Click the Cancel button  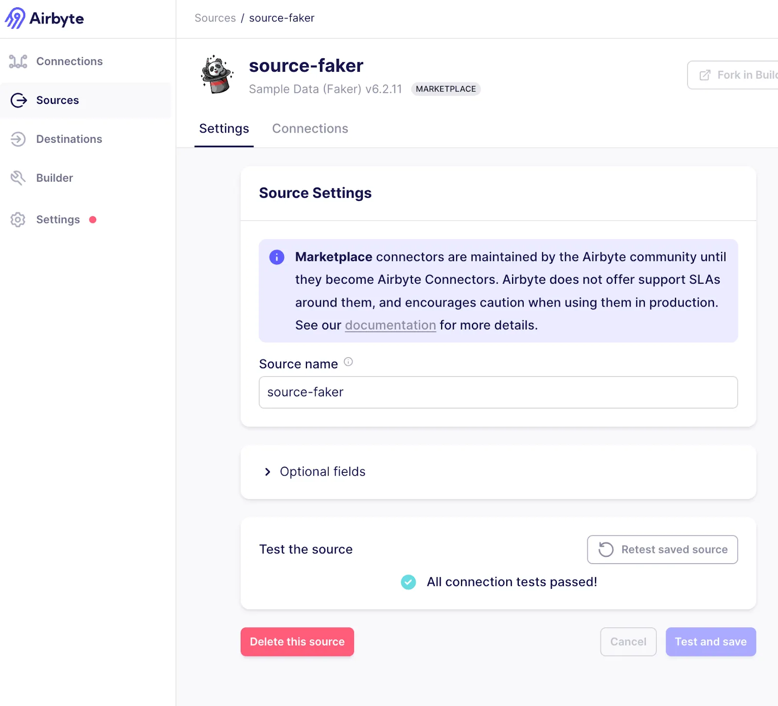point(628,642)
